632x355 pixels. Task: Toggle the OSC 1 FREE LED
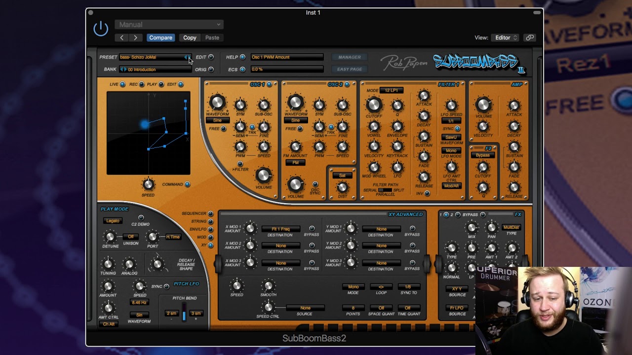(x=224, y=129)
